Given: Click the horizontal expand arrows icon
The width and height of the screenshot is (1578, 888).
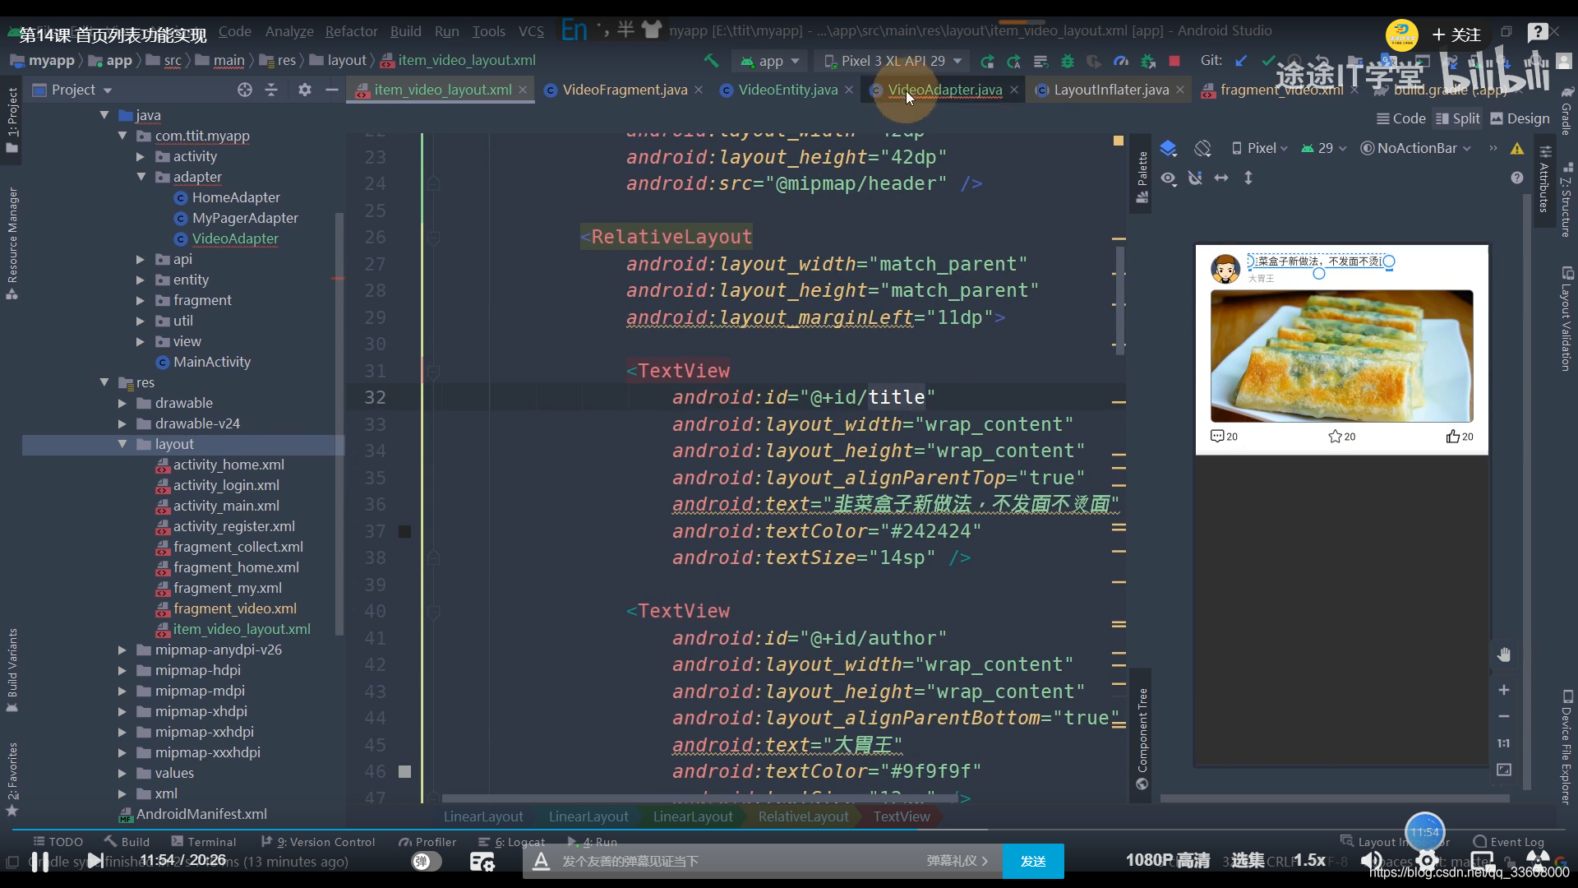Looking at the screenshot, I should tap(1221, 178).
